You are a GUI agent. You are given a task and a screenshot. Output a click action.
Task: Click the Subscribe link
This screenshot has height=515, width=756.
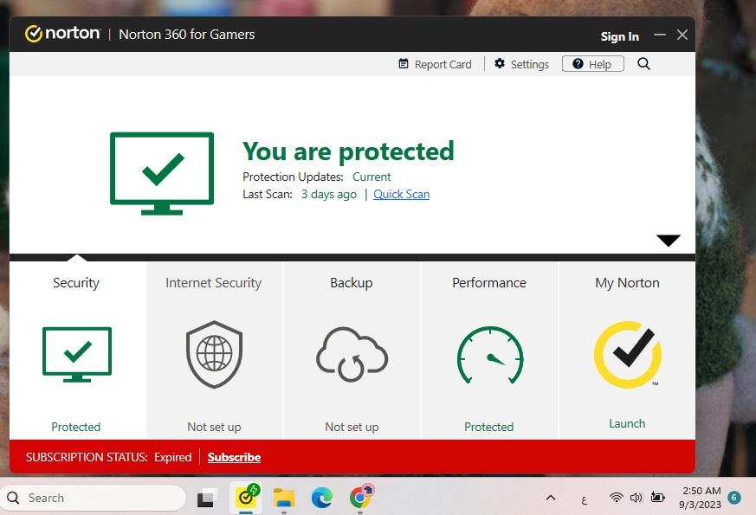[234, 457]
